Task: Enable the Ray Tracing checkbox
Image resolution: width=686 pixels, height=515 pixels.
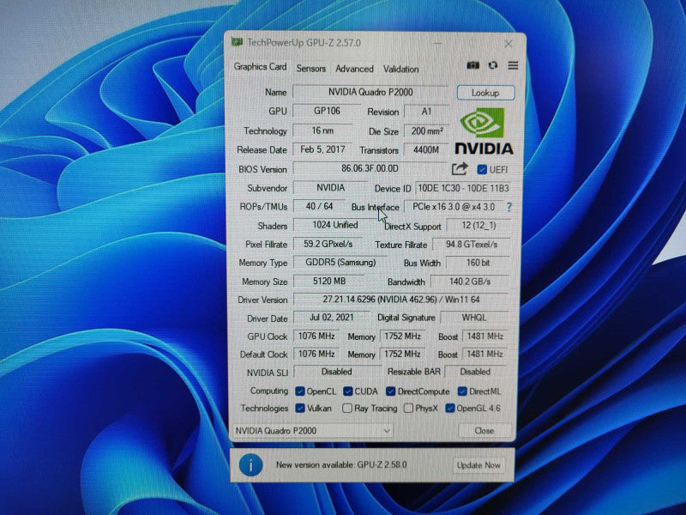Action: [347, 409]
